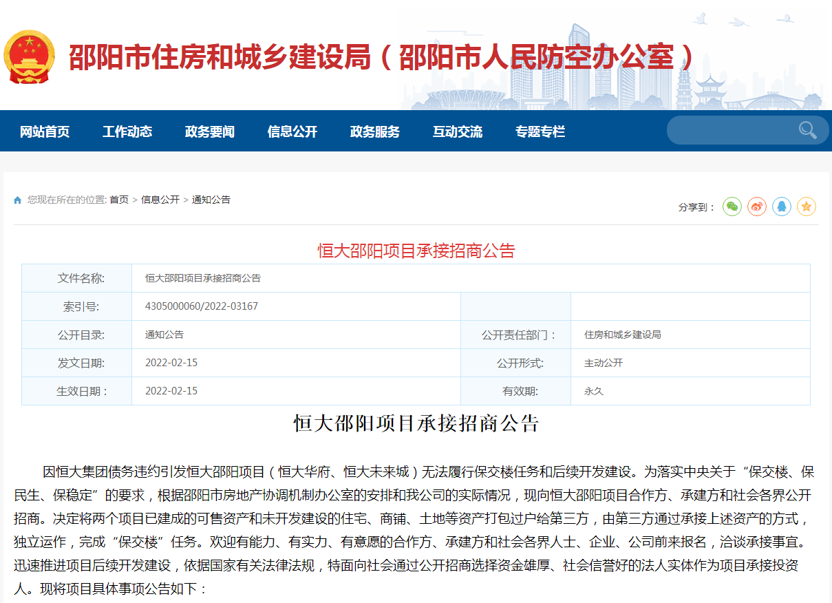
Task: Share the page to WeChat
Action: 732,206
